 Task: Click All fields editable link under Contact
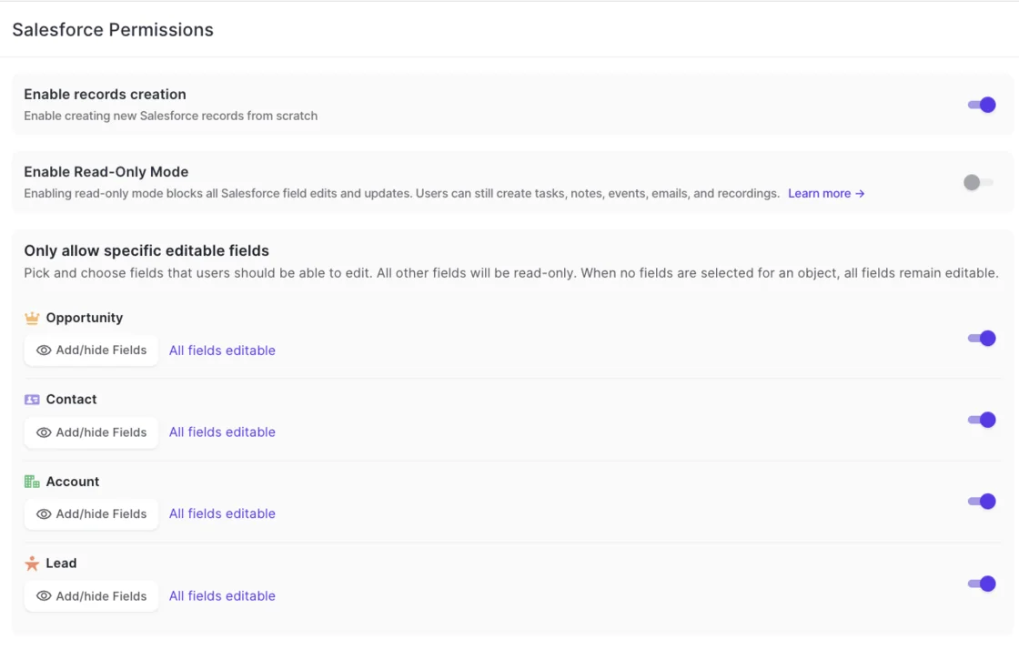[222, 432]
